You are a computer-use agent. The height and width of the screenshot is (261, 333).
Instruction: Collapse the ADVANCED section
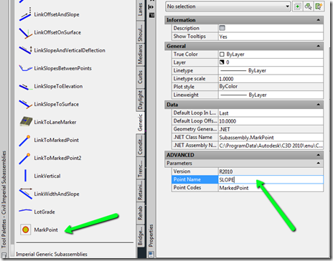coord(319,155)
